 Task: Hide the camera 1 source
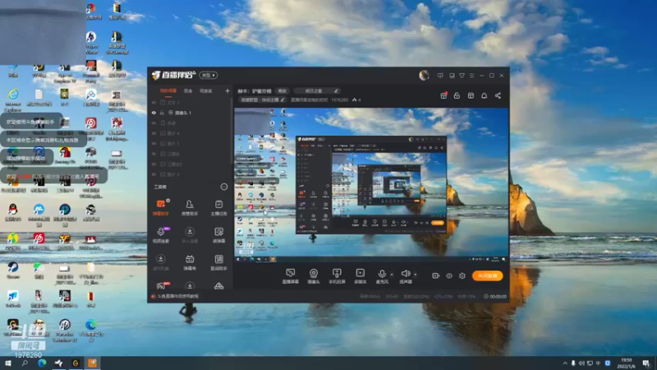pos(154,113)
